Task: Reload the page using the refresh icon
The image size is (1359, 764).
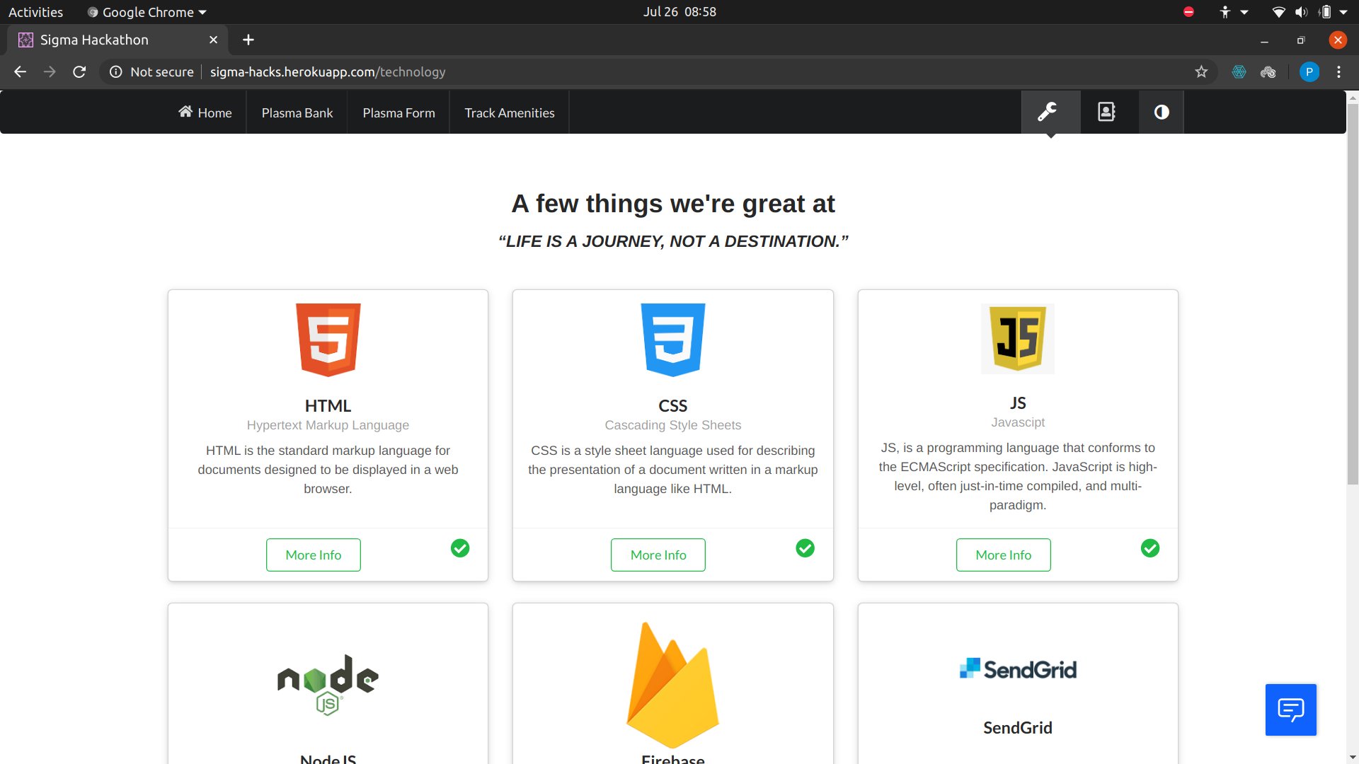Action: click(x=79, y=71)
